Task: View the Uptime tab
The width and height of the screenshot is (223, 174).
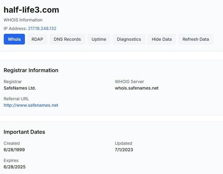Action: point(99,39)
